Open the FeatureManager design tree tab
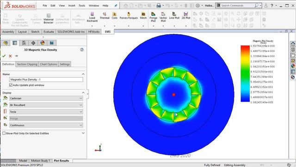 [6, 43]
